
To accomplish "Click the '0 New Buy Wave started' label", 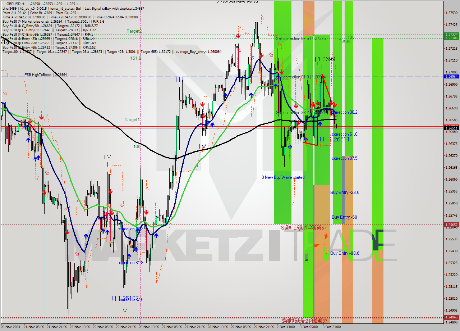I will pos(283,177).
